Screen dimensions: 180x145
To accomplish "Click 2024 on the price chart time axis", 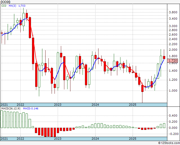I will (x=95, y=105).
